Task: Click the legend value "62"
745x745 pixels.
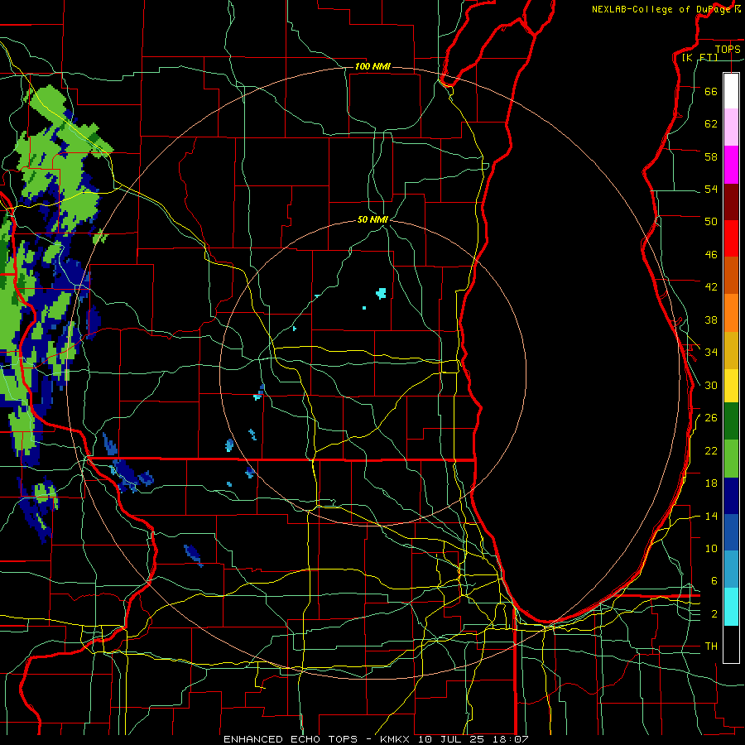Action: [711, 124]
